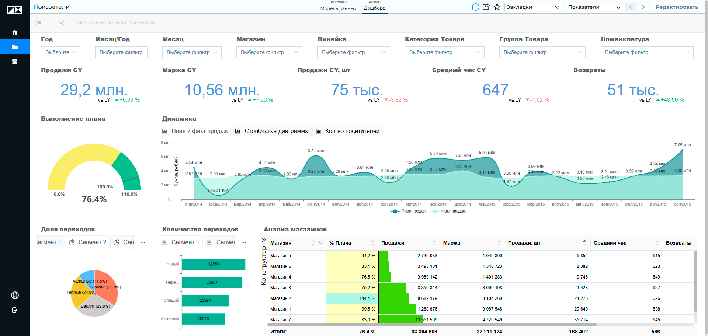Screen dimensions: 708x336
Task: Switch to Столбчатая диаграмма tab
Action: tap(272, 131)
